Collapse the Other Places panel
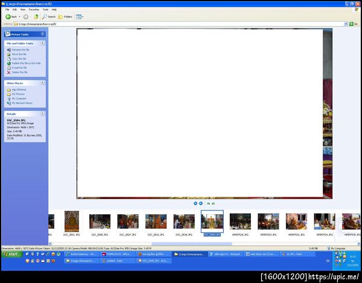This screenshot has height=283, width=362. [x=42, y=83]
